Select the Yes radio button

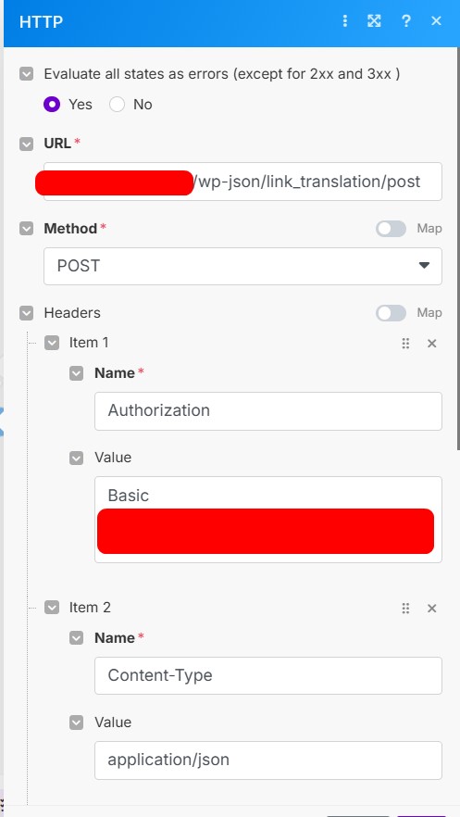tap(52, 104)
